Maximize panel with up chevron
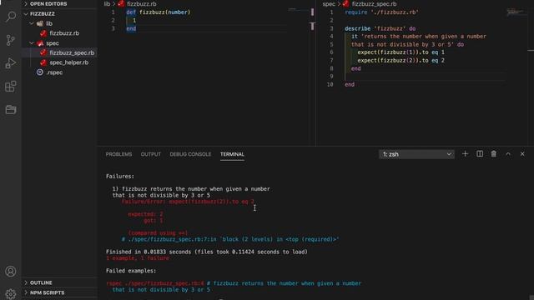 508,154
